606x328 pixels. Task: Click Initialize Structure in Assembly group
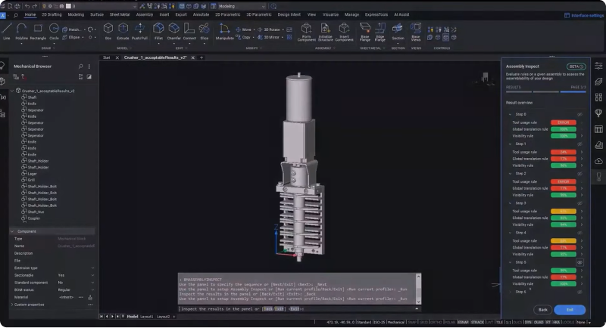325,32
